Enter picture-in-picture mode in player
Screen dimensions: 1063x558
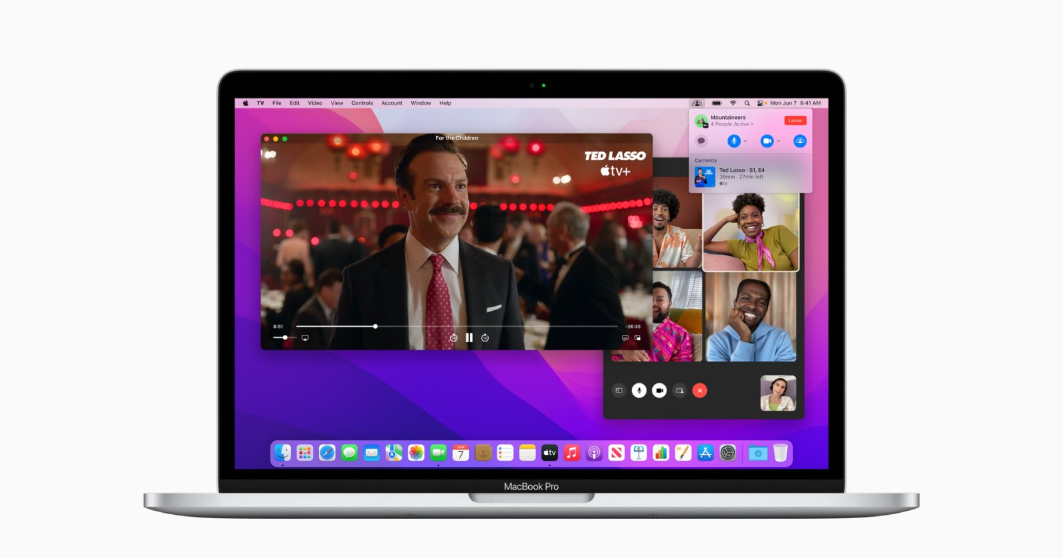pos(638,338)
